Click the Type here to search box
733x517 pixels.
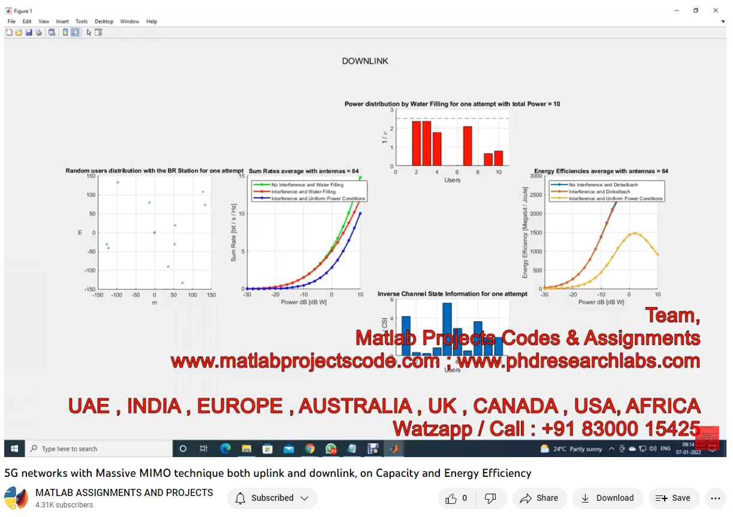tap(99, 449)
